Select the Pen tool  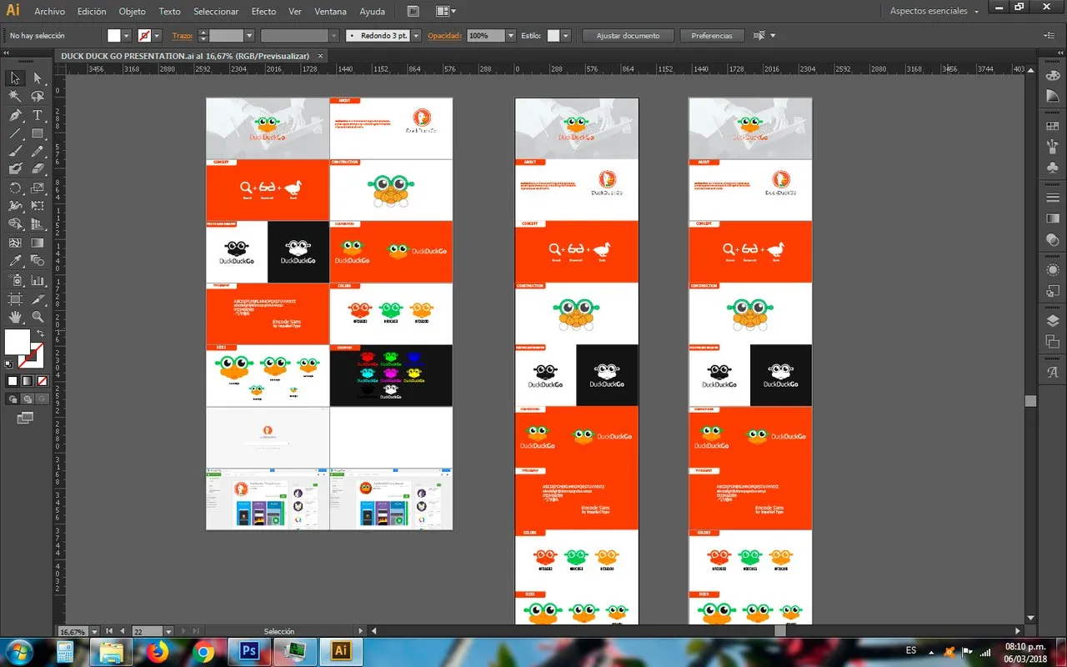click(x=15, y=115)
